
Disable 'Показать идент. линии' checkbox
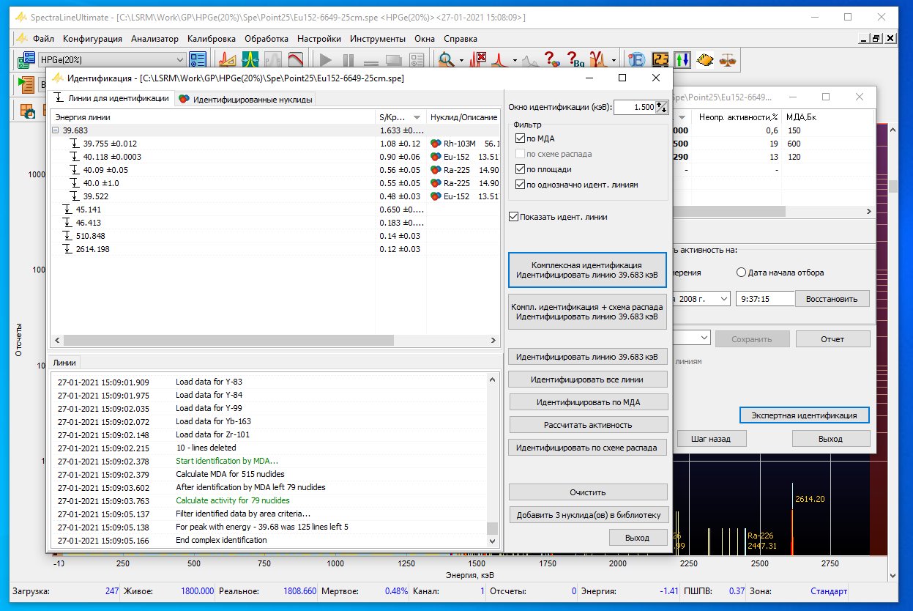click(514, 217)
